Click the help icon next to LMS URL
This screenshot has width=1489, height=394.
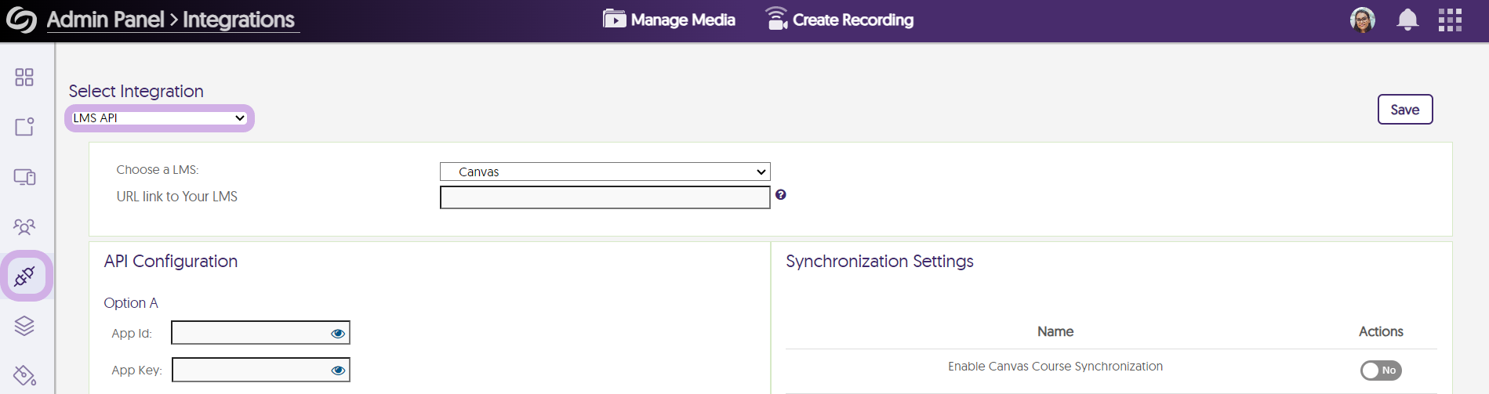(x=780, y=194)
